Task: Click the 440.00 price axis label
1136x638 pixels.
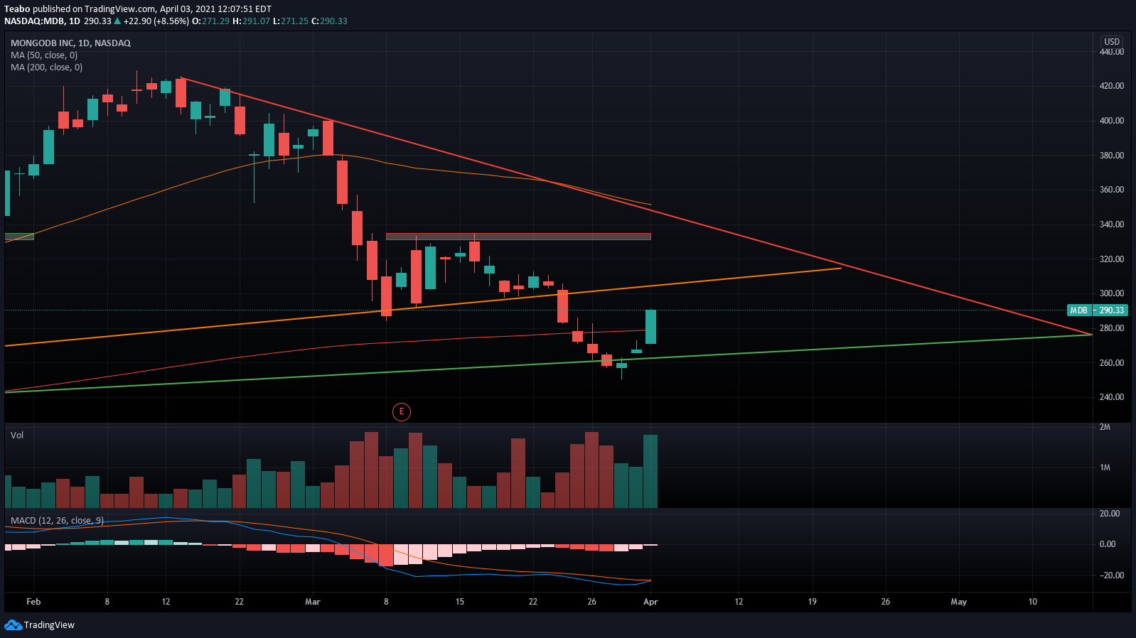Action: coord(1112,52)
